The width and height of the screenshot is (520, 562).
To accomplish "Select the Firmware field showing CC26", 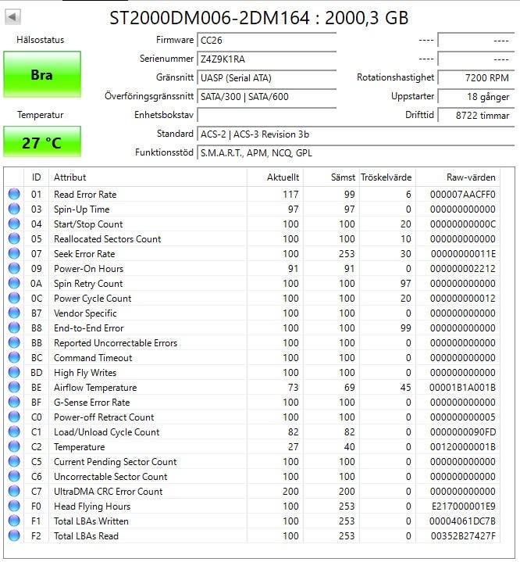I will tap(266, 40).
